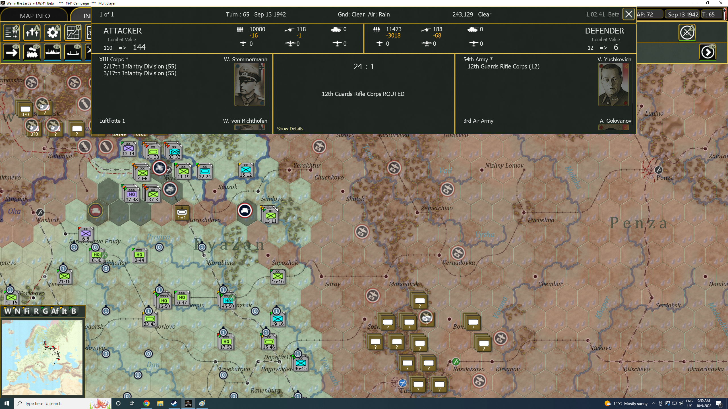Click W. Stemmermann commander portrait
728x409 pixels.
(249, 85)
